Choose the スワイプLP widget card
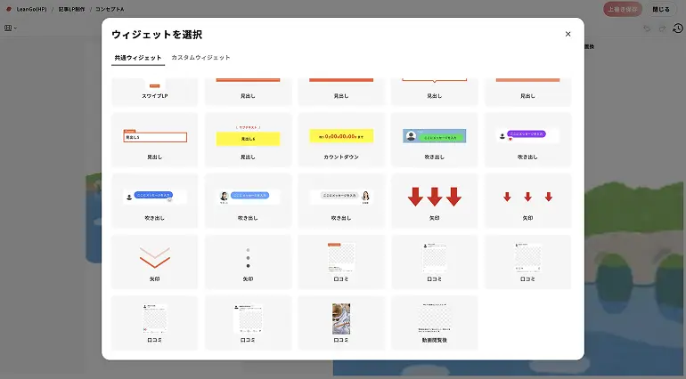The width and height of the screenshot is (686, 379). pyautogui.click(x=154, y=92)
